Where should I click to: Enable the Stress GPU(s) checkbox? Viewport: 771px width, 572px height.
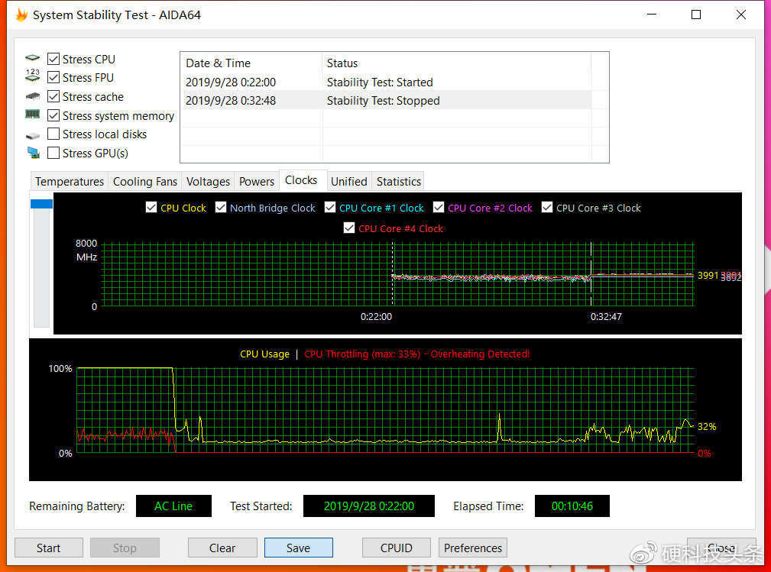click(53, 153)
